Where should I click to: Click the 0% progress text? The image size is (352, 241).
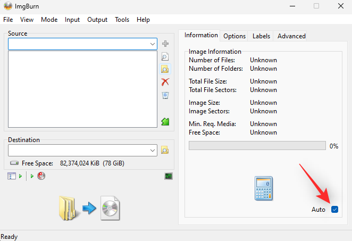click(334, 146)
